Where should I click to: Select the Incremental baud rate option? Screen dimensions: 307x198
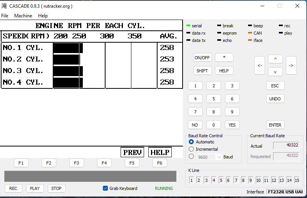click(x=191, y=149)
